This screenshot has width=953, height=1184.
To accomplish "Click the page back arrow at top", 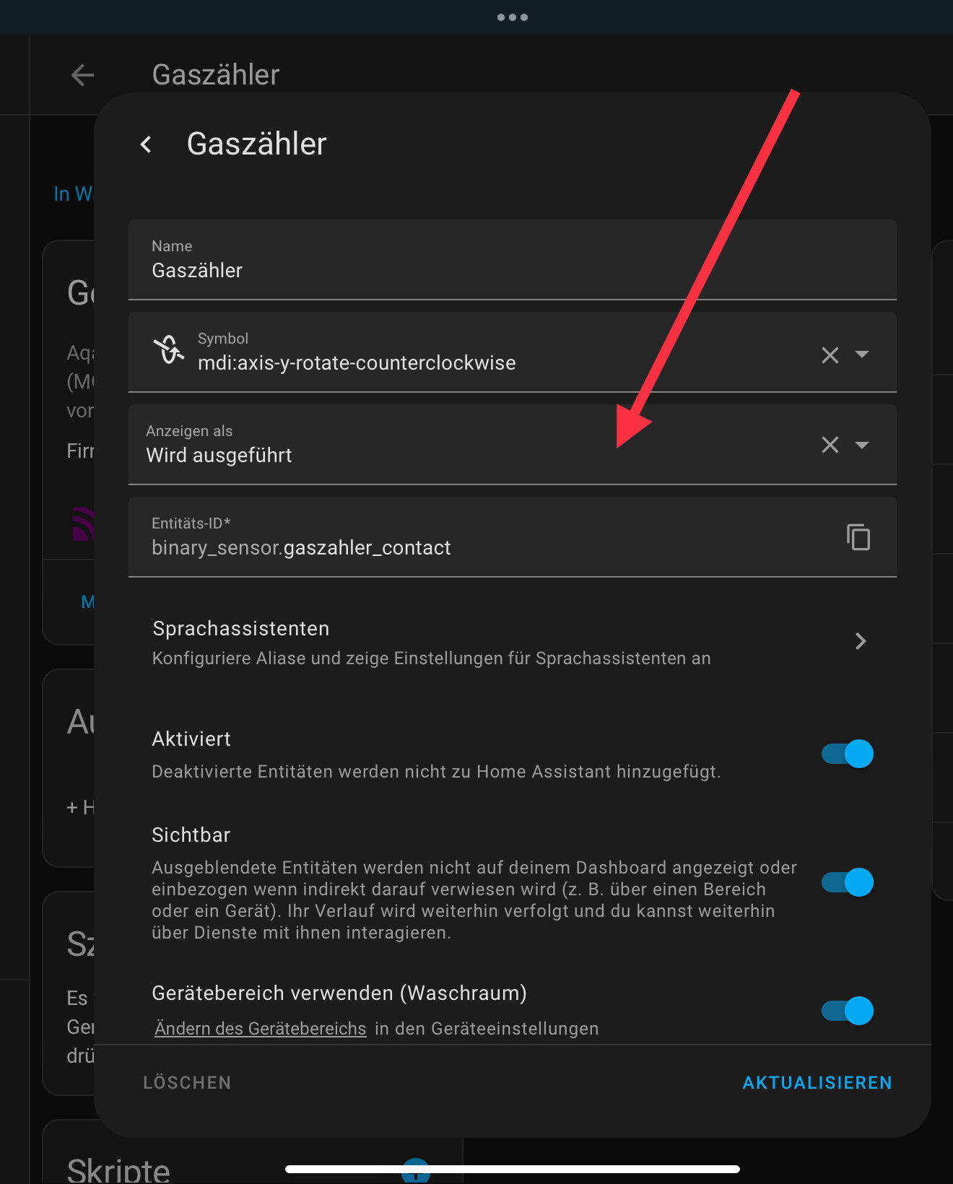I will (82, 74).
